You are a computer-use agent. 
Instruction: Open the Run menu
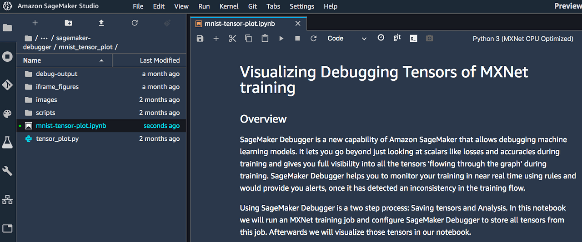pos(204,6)
